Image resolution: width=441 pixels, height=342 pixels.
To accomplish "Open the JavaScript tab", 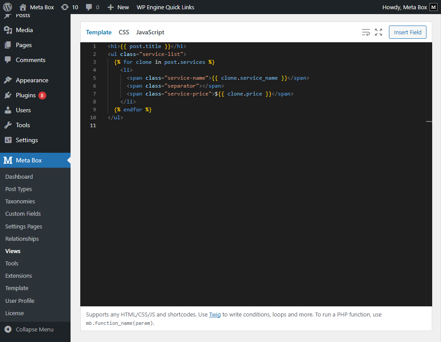I will 149,32.
